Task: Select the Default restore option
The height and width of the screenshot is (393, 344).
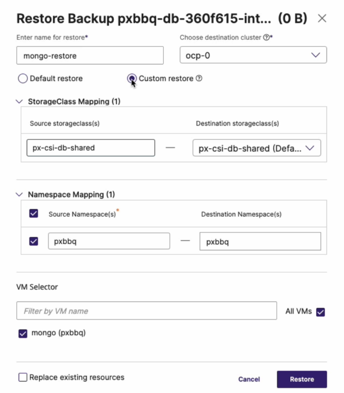Action: click(22, 78)
